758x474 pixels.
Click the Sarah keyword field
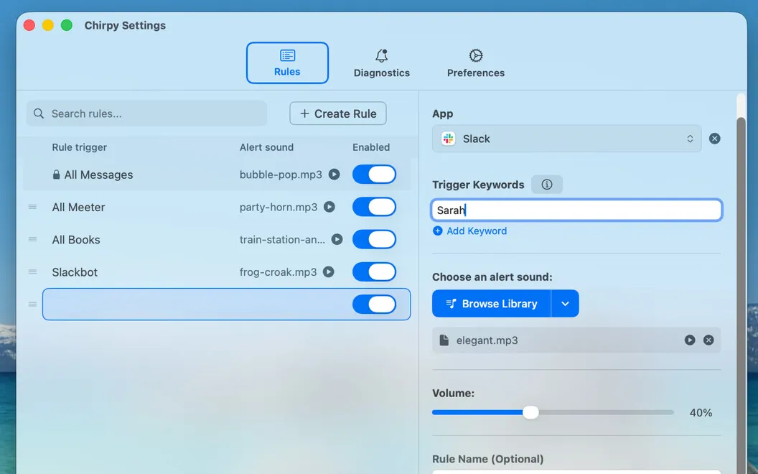tap(576, 210)
